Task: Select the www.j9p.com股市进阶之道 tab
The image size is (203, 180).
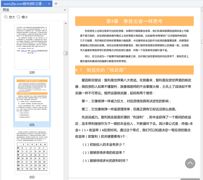Action: pyautogui.click(x=26, y=4)
